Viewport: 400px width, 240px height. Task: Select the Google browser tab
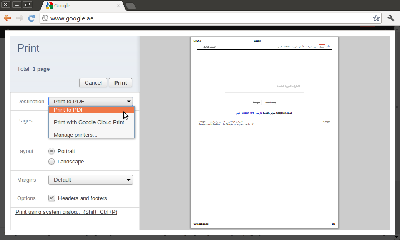[x=82, y=5]
